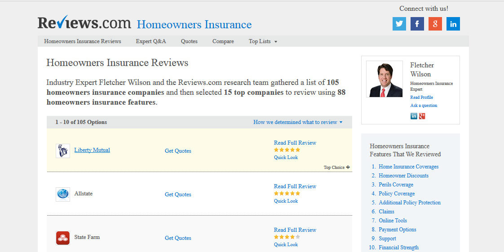Read Full Review of State Farm
This screenshot has height=252, width=504.
tap(295, 230)
